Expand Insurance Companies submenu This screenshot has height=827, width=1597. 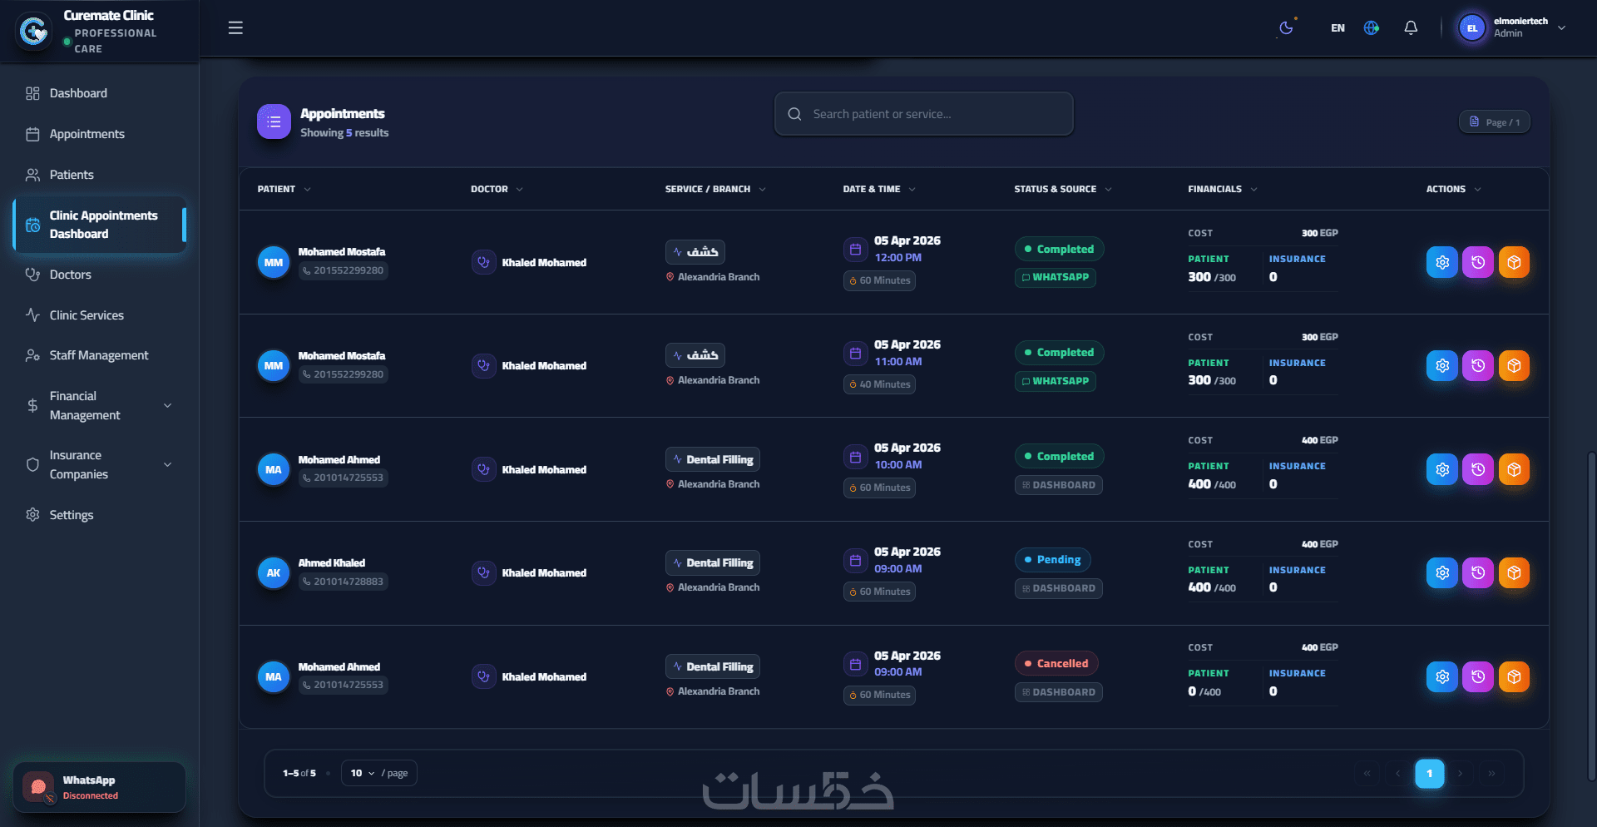click(99, 465)
